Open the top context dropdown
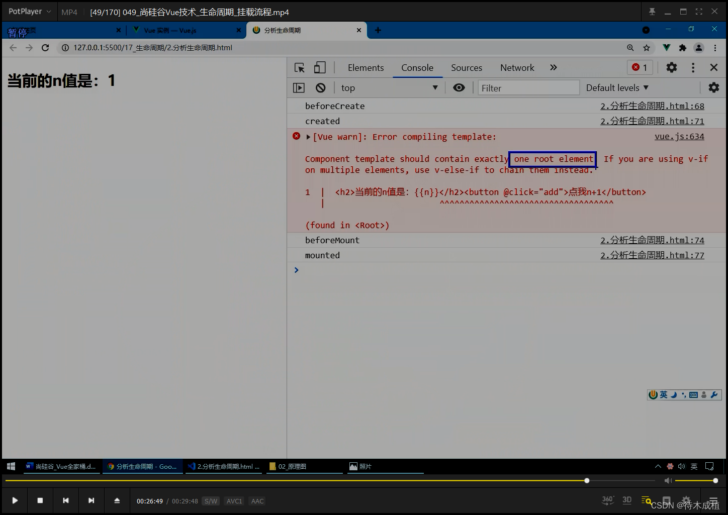This screenshot has height=515, width=728. (x=389, y=88)
